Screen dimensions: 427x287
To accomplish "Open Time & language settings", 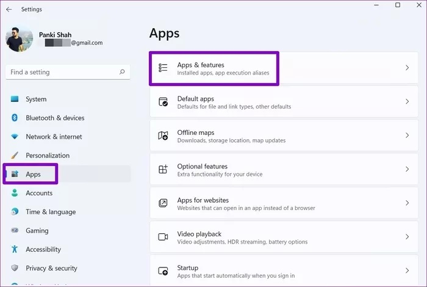I will (51, 212).
